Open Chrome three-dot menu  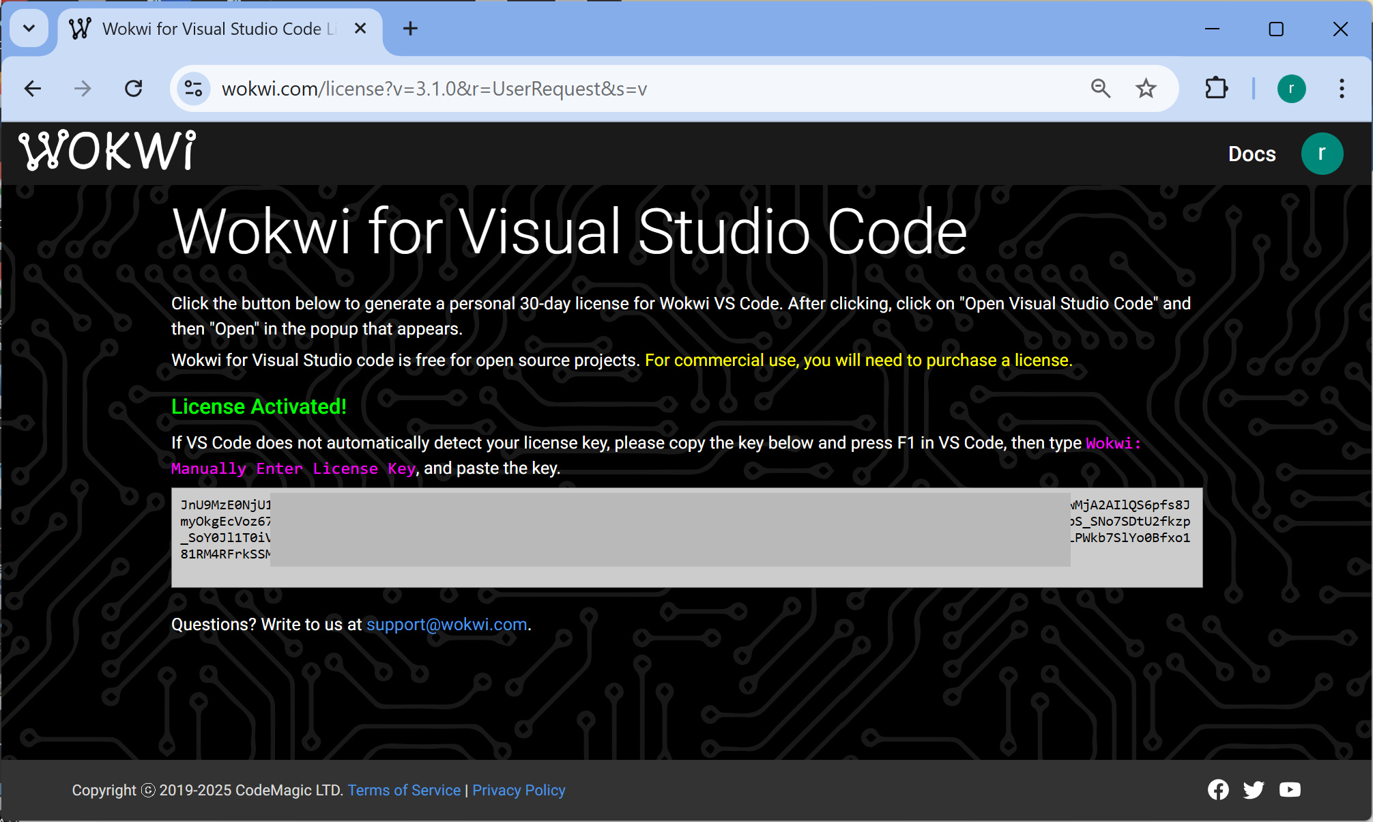[x=1342, y=89]
